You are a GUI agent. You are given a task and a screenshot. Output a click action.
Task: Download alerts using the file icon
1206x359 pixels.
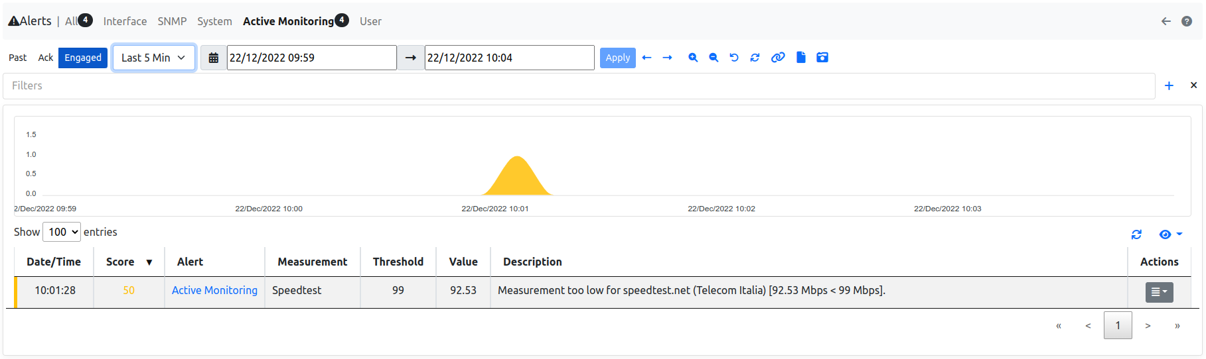point(801,58)
